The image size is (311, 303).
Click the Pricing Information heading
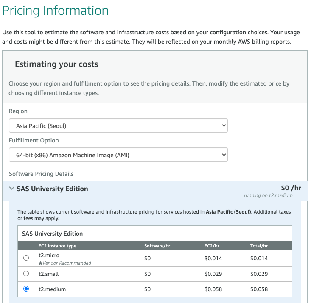tap(56, 11)
